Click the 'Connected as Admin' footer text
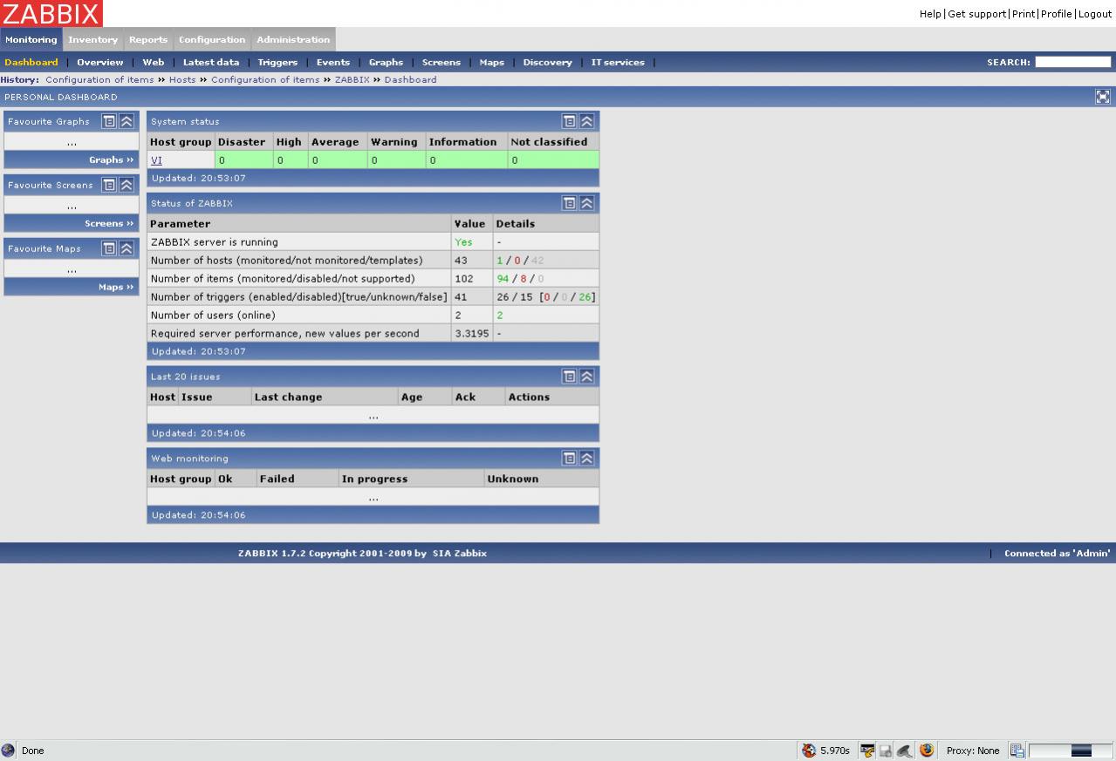Screen dimensions: 1116x761 [x=1057, y=554]
